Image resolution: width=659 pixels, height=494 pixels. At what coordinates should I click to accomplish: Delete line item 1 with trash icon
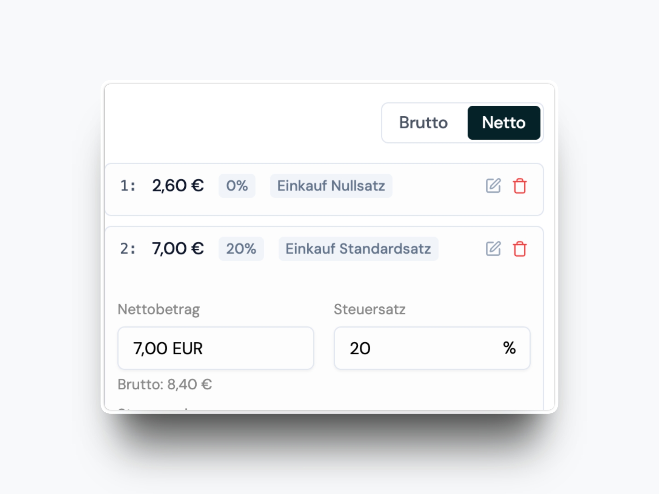click(x=520, y=186)
